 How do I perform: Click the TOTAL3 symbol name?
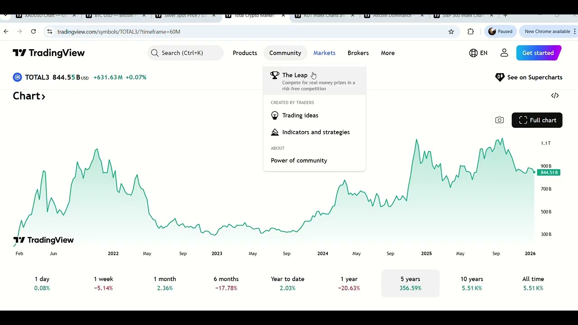(37, 77)
